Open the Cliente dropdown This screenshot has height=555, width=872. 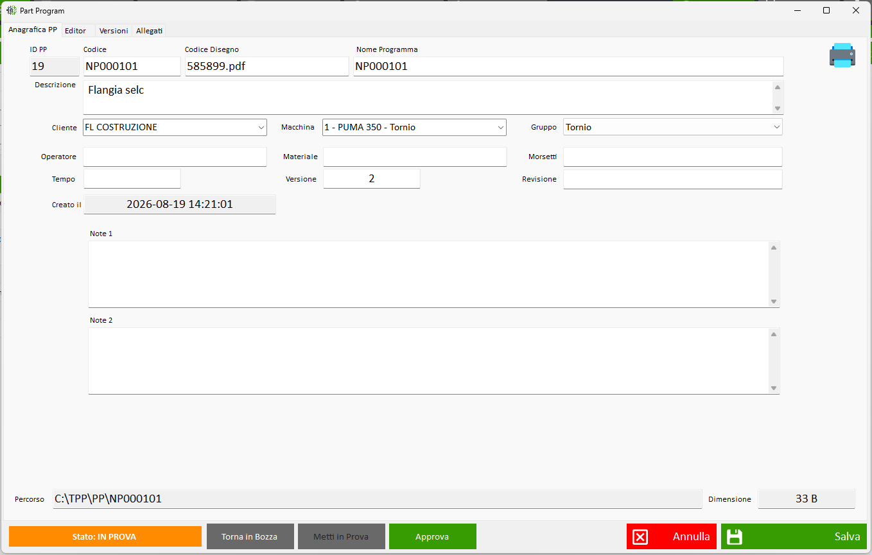[x=261, y=128]
